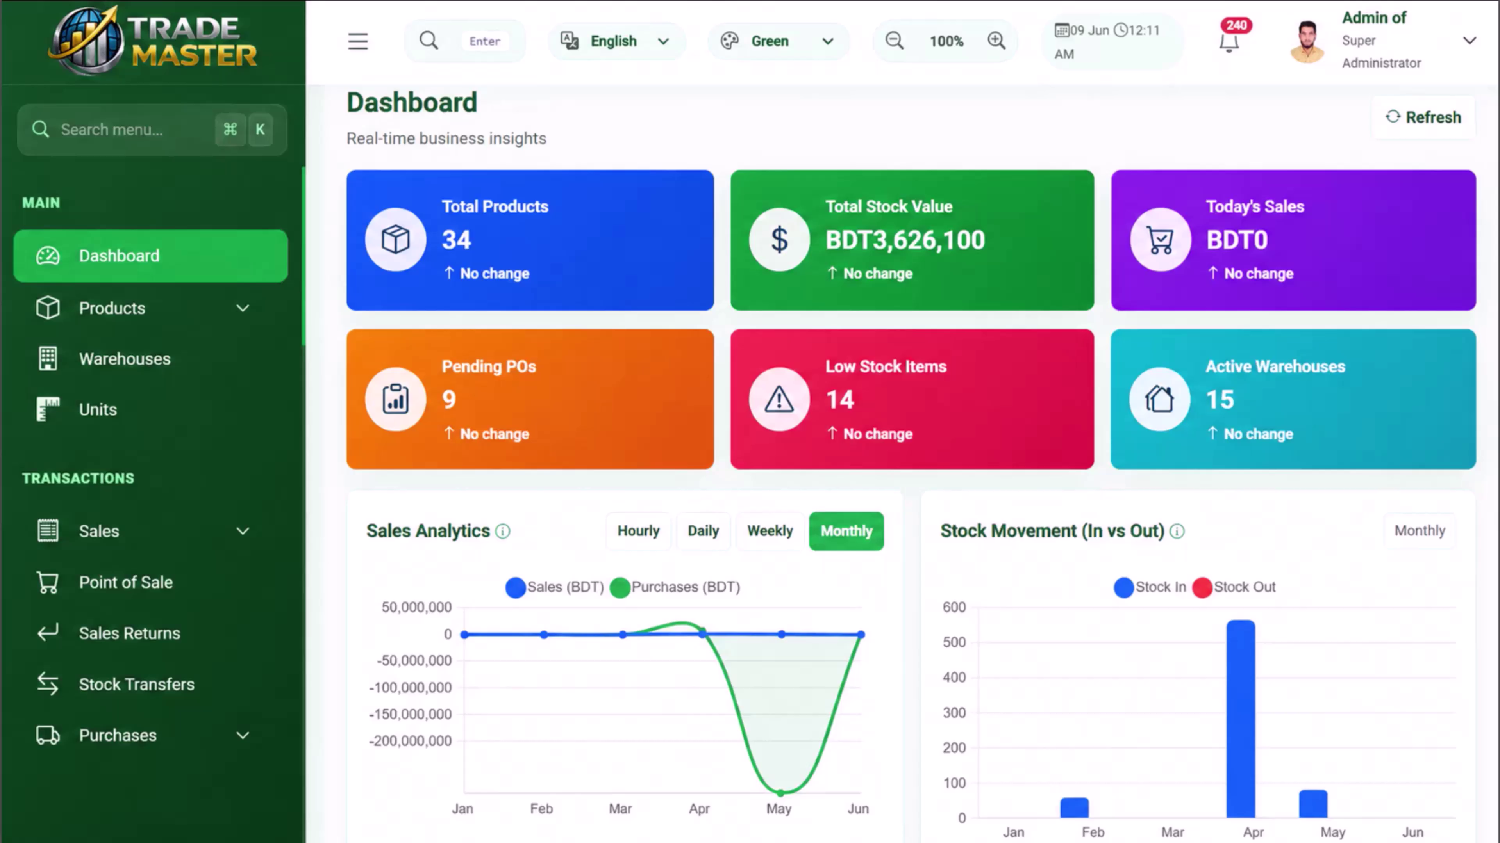The image size is (1500, 843).
Task: Click the Refresh button
Action: pyautogui.click(x=1423, y=117)
